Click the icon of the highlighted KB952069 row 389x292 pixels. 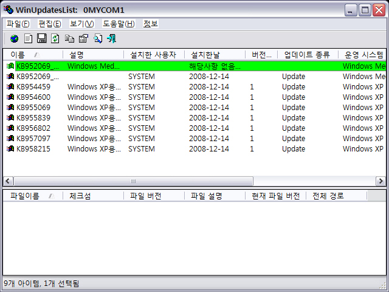[x=10, y=66]
